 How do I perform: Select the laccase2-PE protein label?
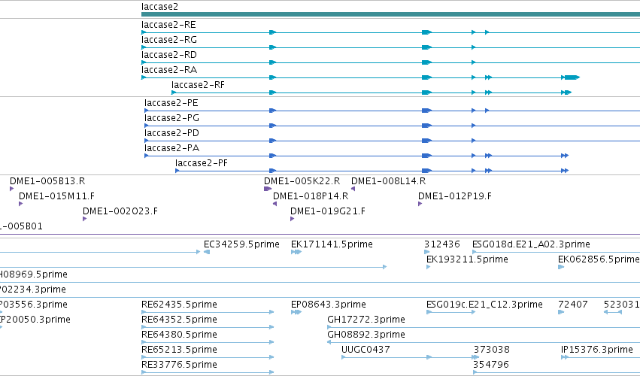tap(171, 103)
